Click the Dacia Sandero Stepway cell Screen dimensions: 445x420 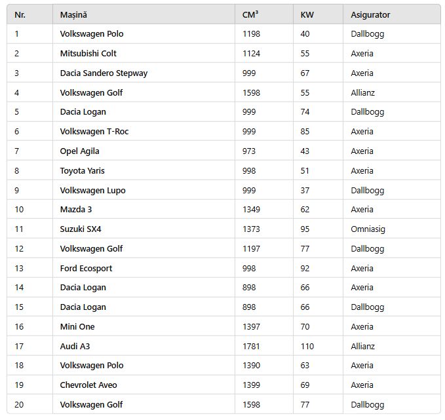pyautogui.click(x=104, y=73)
